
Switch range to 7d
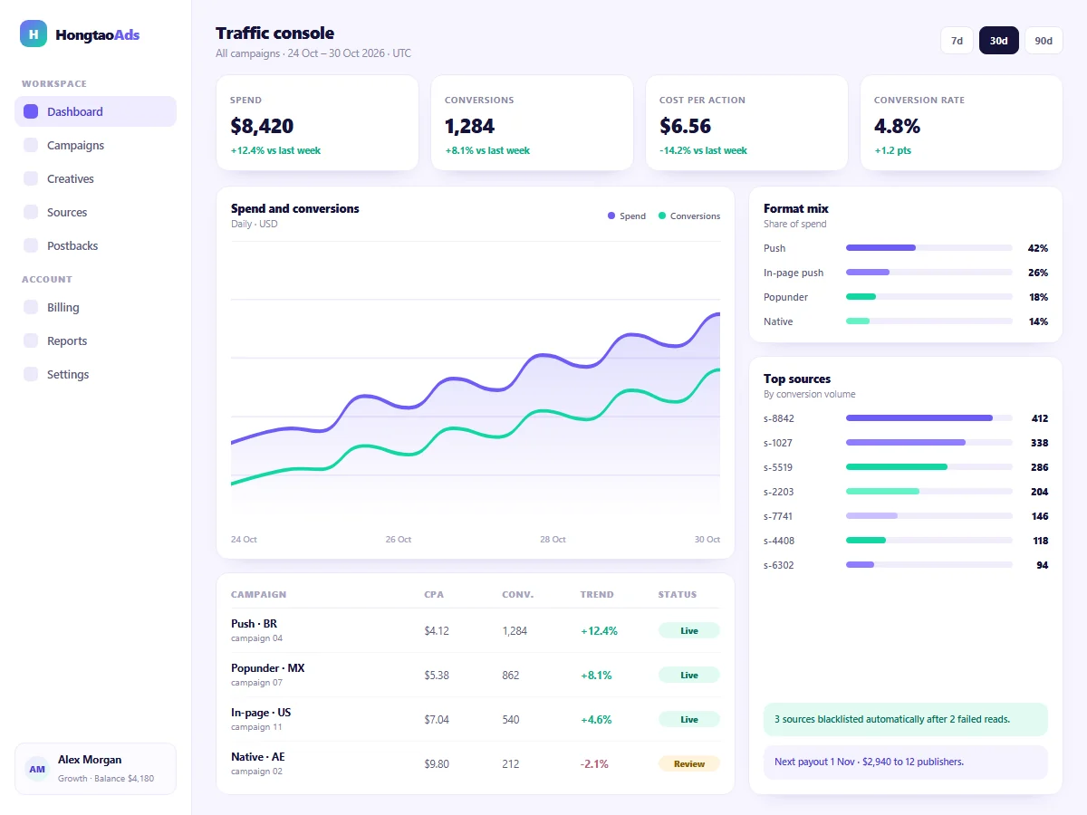tap(957, 41)
